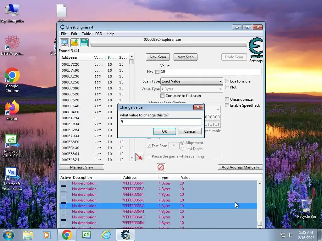Open Visual C# from the taskbar
Screen dimensions: 322x241
86,235
